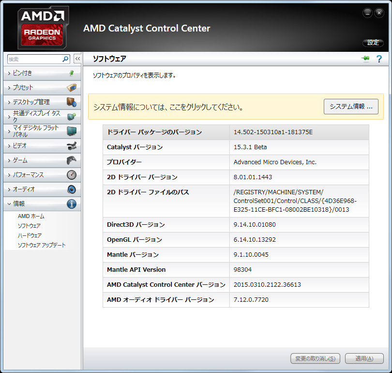
Task: Click the 適用(A) button
Action: click(x=364, y=358)
